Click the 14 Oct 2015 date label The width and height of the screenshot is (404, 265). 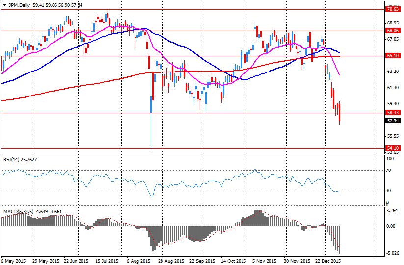[x=234, y=261]
